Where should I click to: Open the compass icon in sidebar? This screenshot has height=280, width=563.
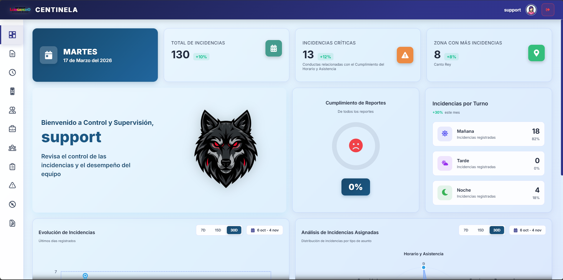(x=12, y=204)
